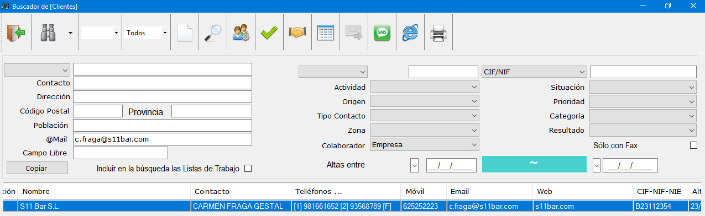Open the Situación dropdown
705x216 pixels.
coord(643,87)
